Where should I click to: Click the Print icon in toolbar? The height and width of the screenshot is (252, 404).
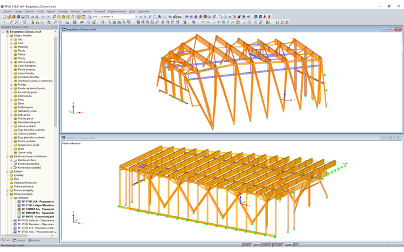pyautogui.click(x=32, y=16)
